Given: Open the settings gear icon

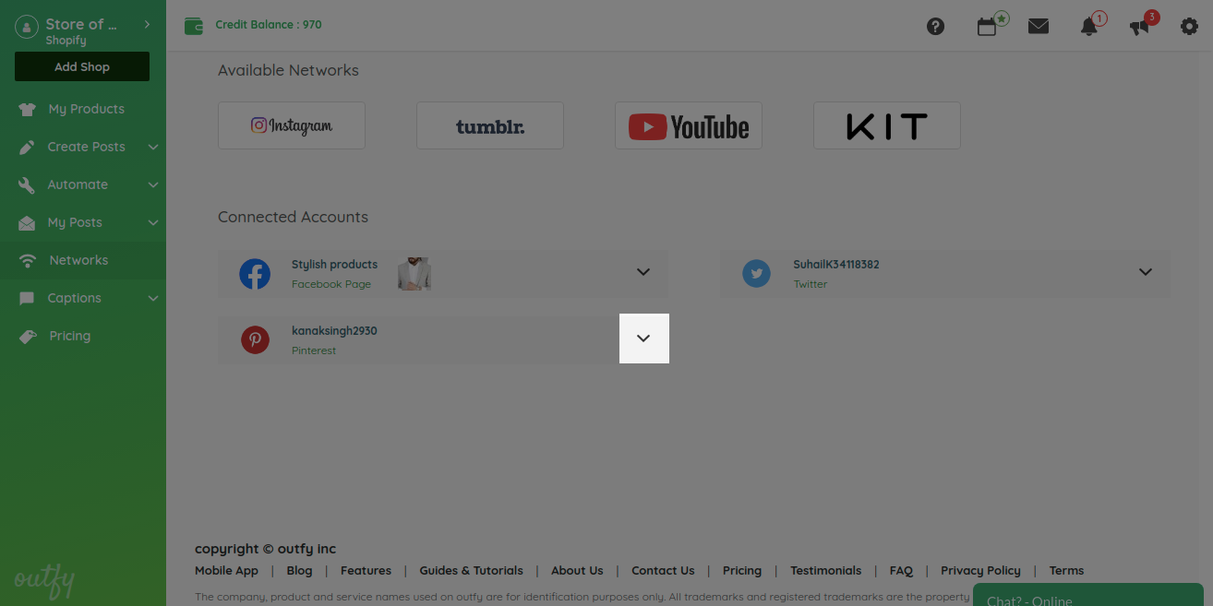Looking at the screenshot, I should point(1190,26).
